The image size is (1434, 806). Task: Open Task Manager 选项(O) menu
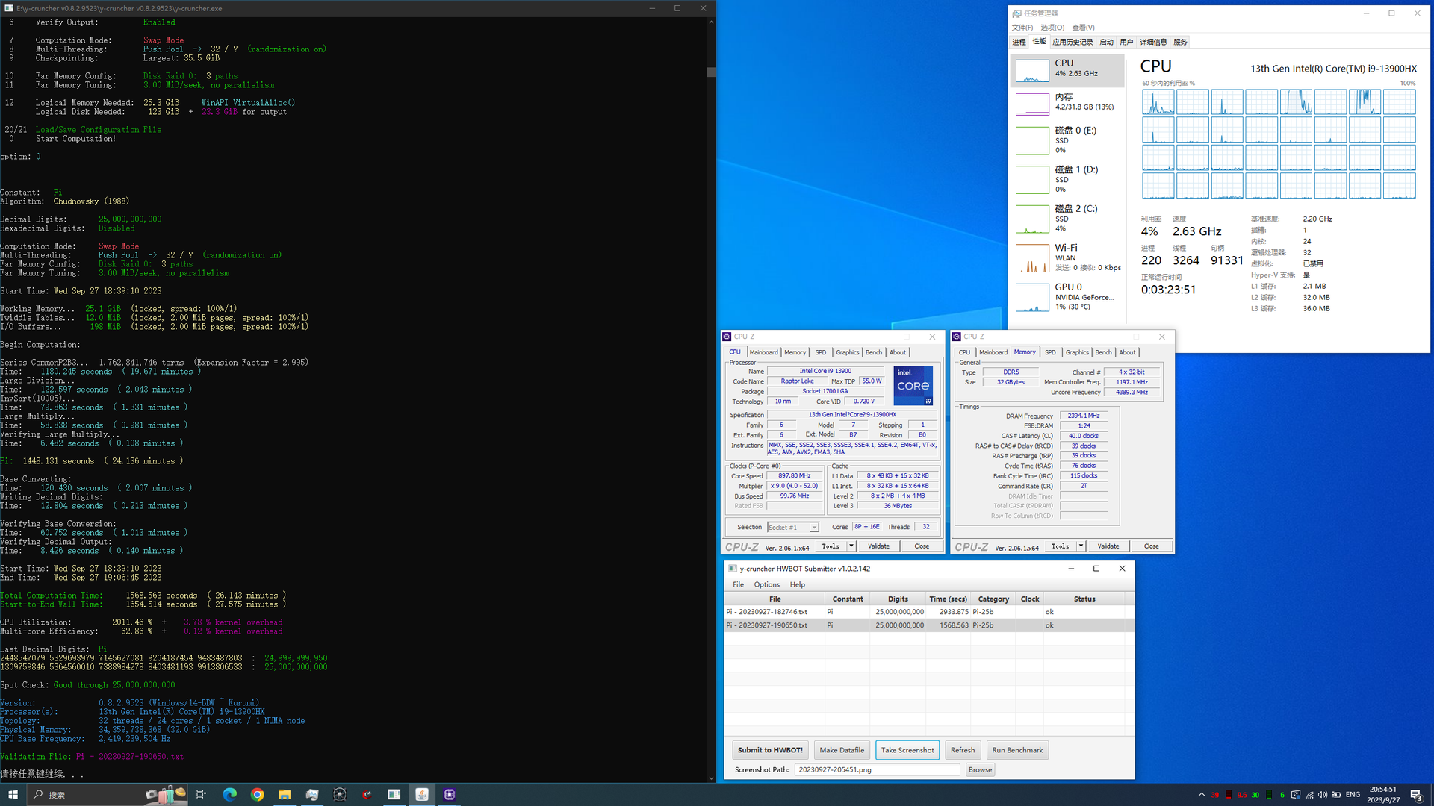[x=1052, y=28]
